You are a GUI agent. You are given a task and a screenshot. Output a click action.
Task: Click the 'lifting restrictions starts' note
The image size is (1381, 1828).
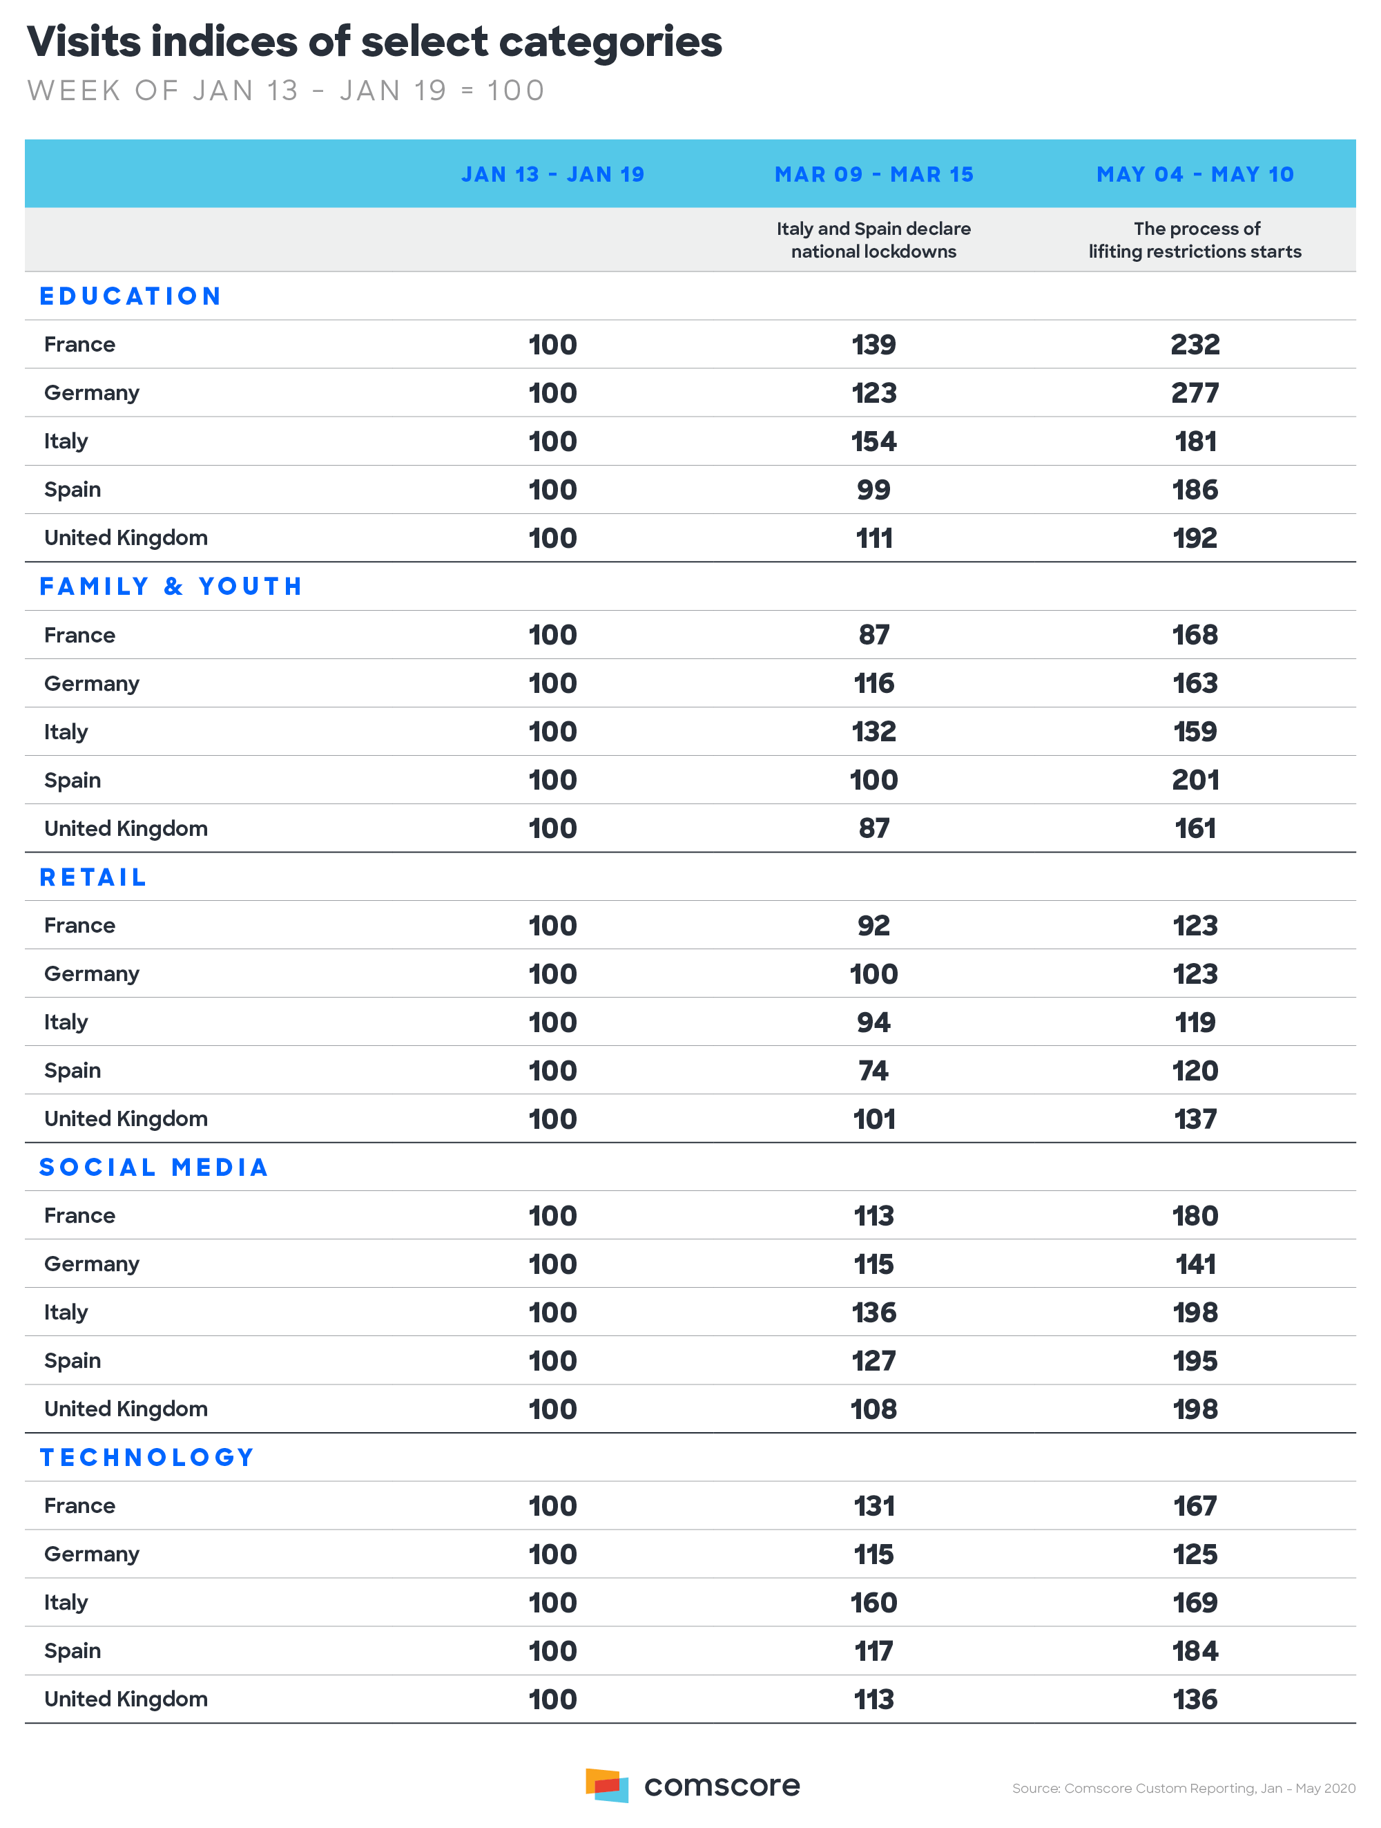pos(1195,251)
